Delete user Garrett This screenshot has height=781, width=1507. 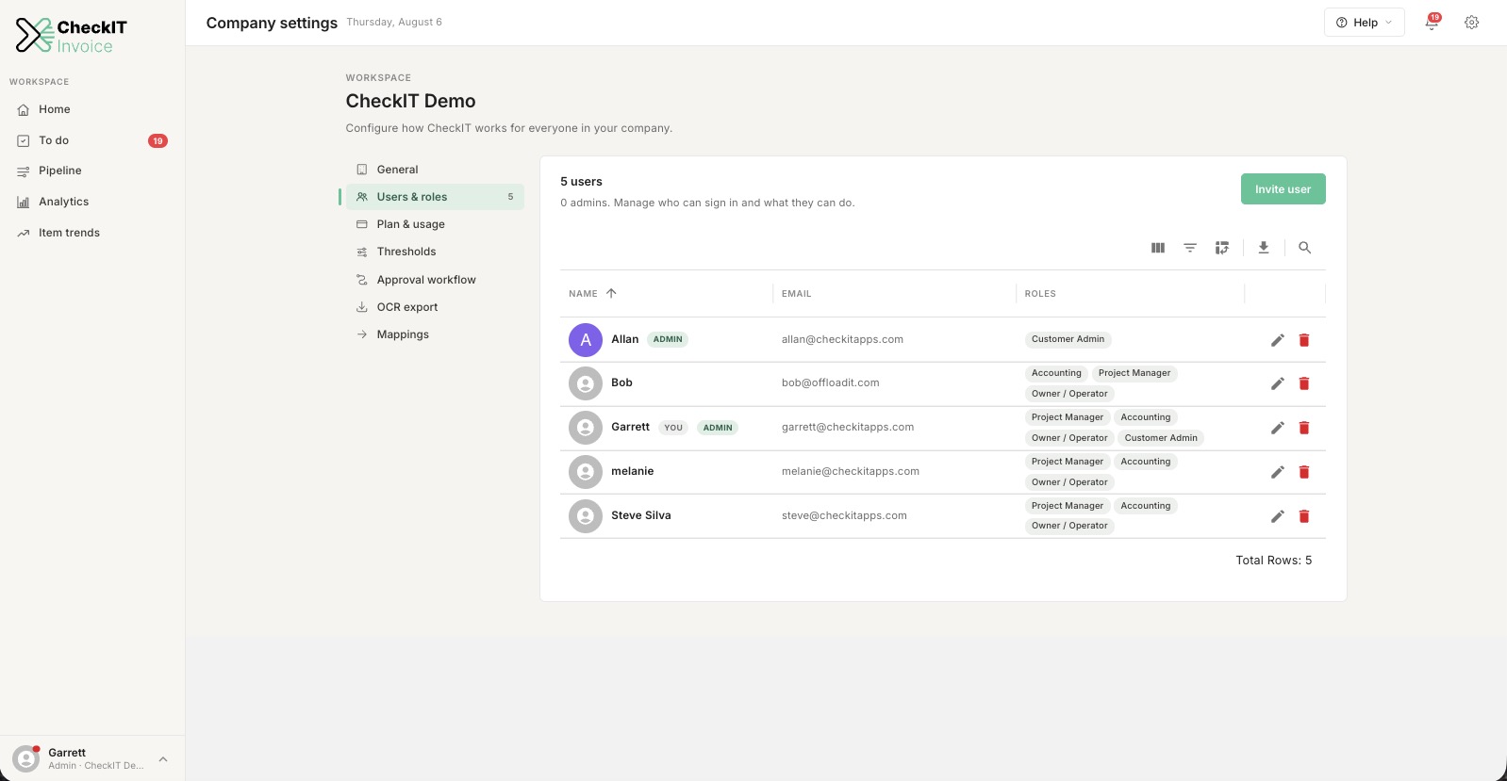pyautogui.click(x=1304, y=428)
